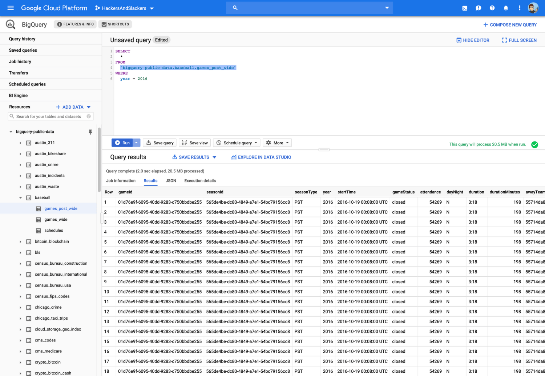Viewport: 545px width, 376px height.
Task: Open the notifications bell
Action: coord(506,8)
